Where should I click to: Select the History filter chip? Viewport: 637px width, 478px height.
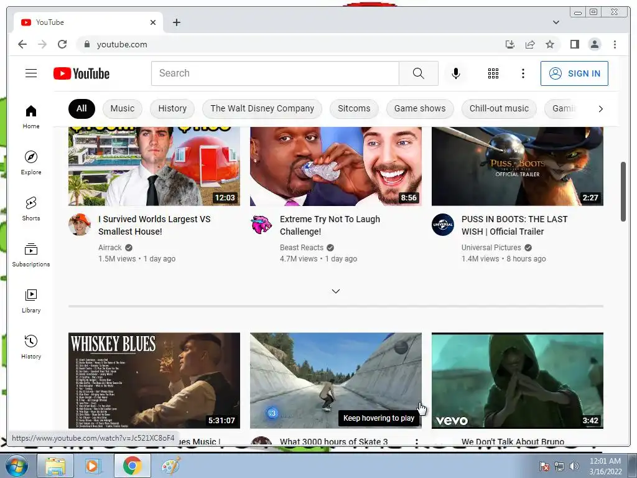(x=172, y=108)
